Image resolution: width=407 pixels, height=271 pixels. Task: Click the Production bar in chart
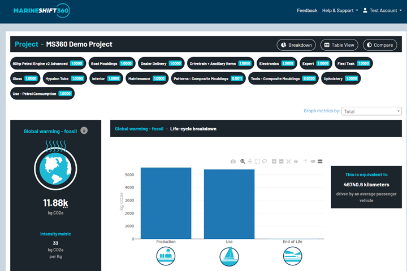pyautogui.click(x=166, y=203)
